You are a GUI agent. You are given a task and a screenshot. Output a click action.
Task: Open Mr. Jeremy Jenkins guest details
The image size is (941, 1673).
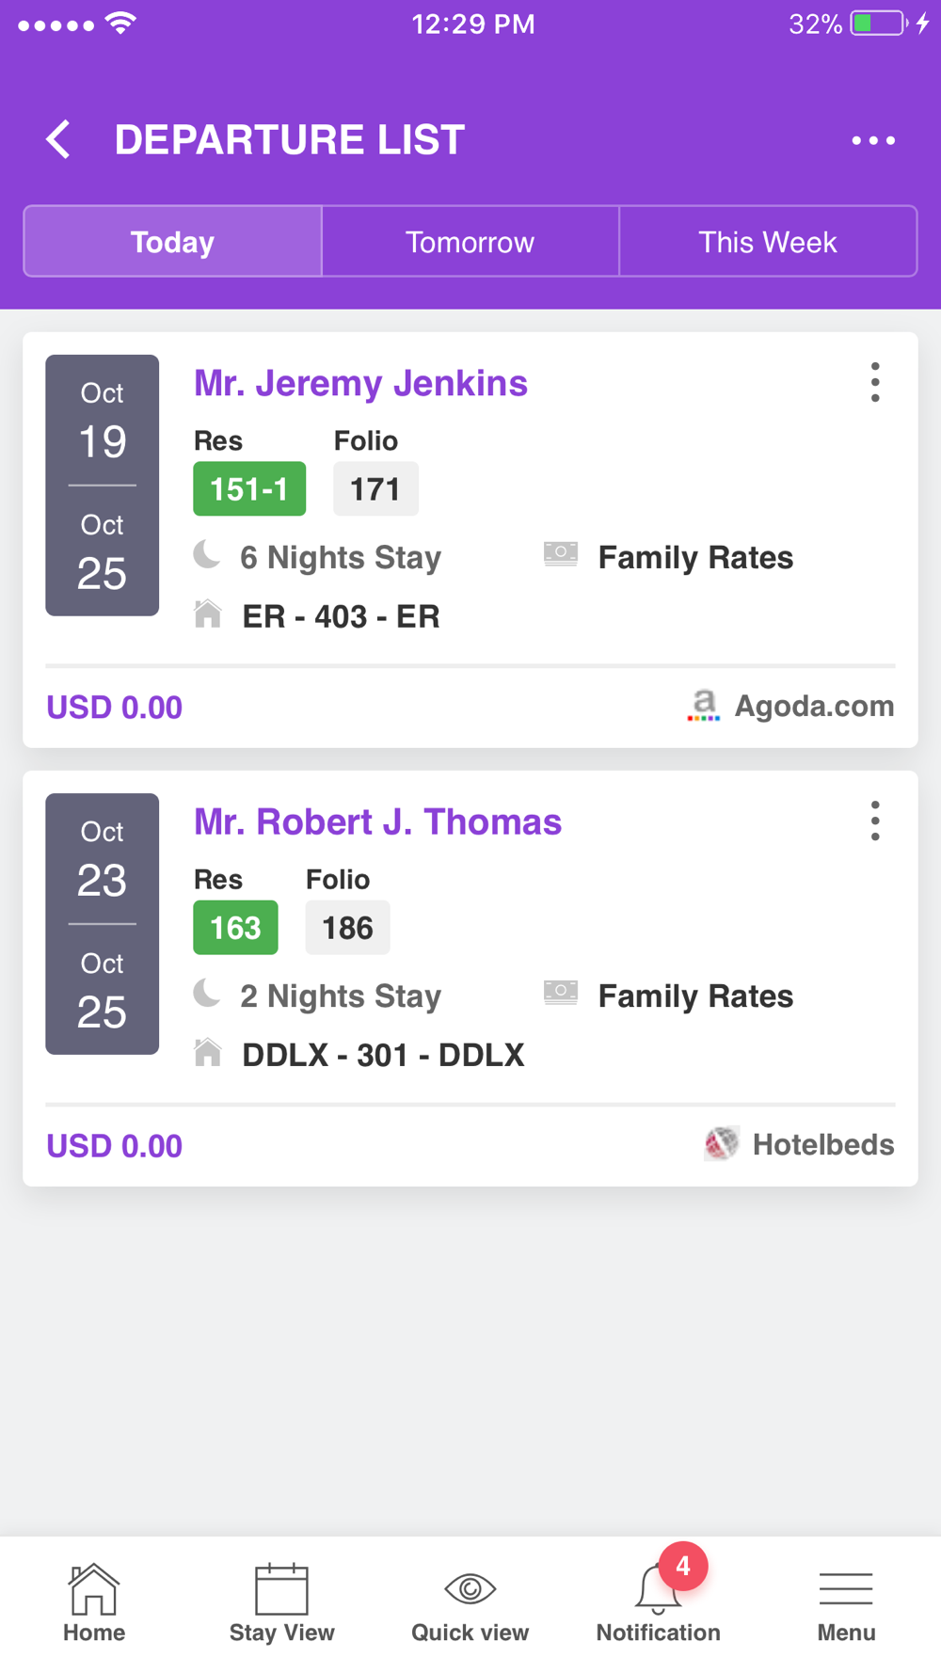point(360,384)
